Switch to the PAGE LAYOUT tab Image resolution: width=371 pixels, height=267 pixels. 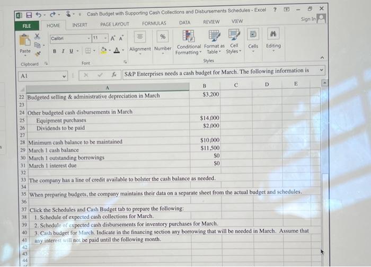click(x=115, y=24)
